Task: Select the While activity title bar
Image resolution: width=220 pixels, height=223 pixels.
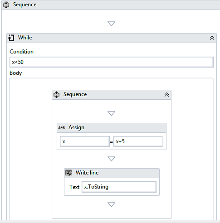Action: pos(112,38)
